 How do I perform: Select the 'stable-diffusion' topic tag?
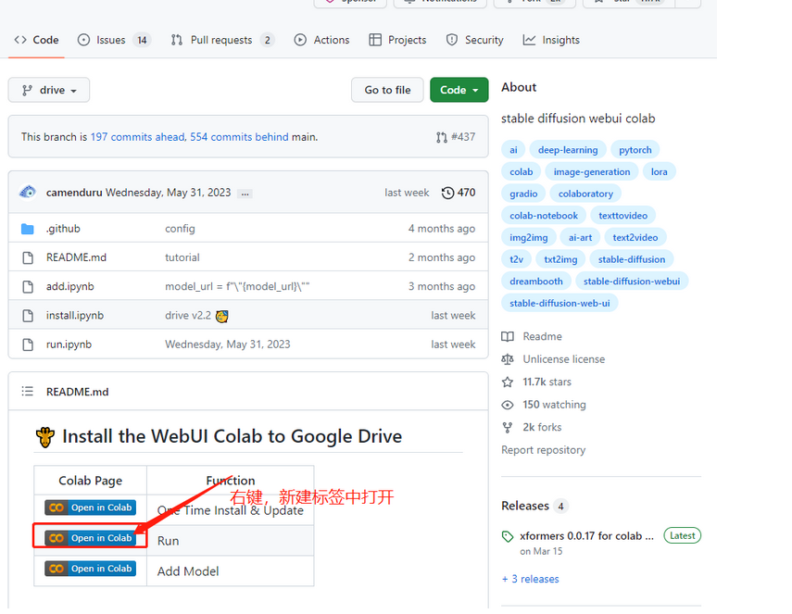632,259
